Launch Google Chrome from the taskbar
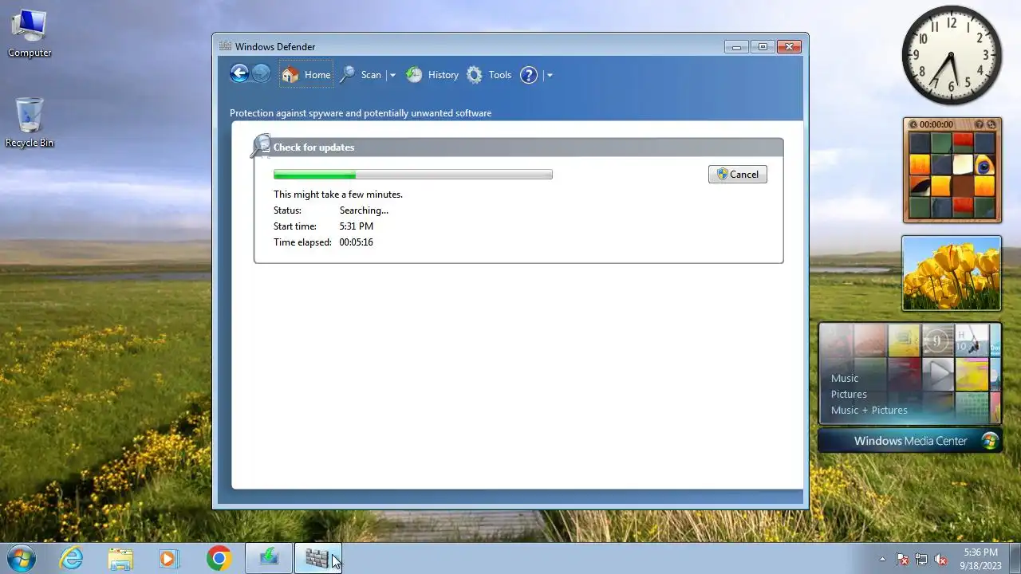Screen dimensions: 1021x574 [219, 558]
